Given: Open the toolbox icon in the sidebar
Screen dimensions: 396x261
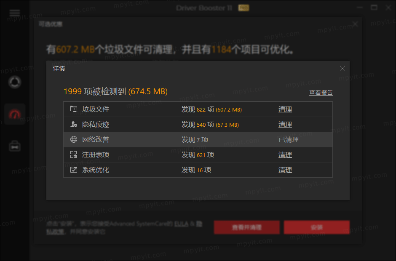Looking at the screenshot, I should click(x=15, y=146).
